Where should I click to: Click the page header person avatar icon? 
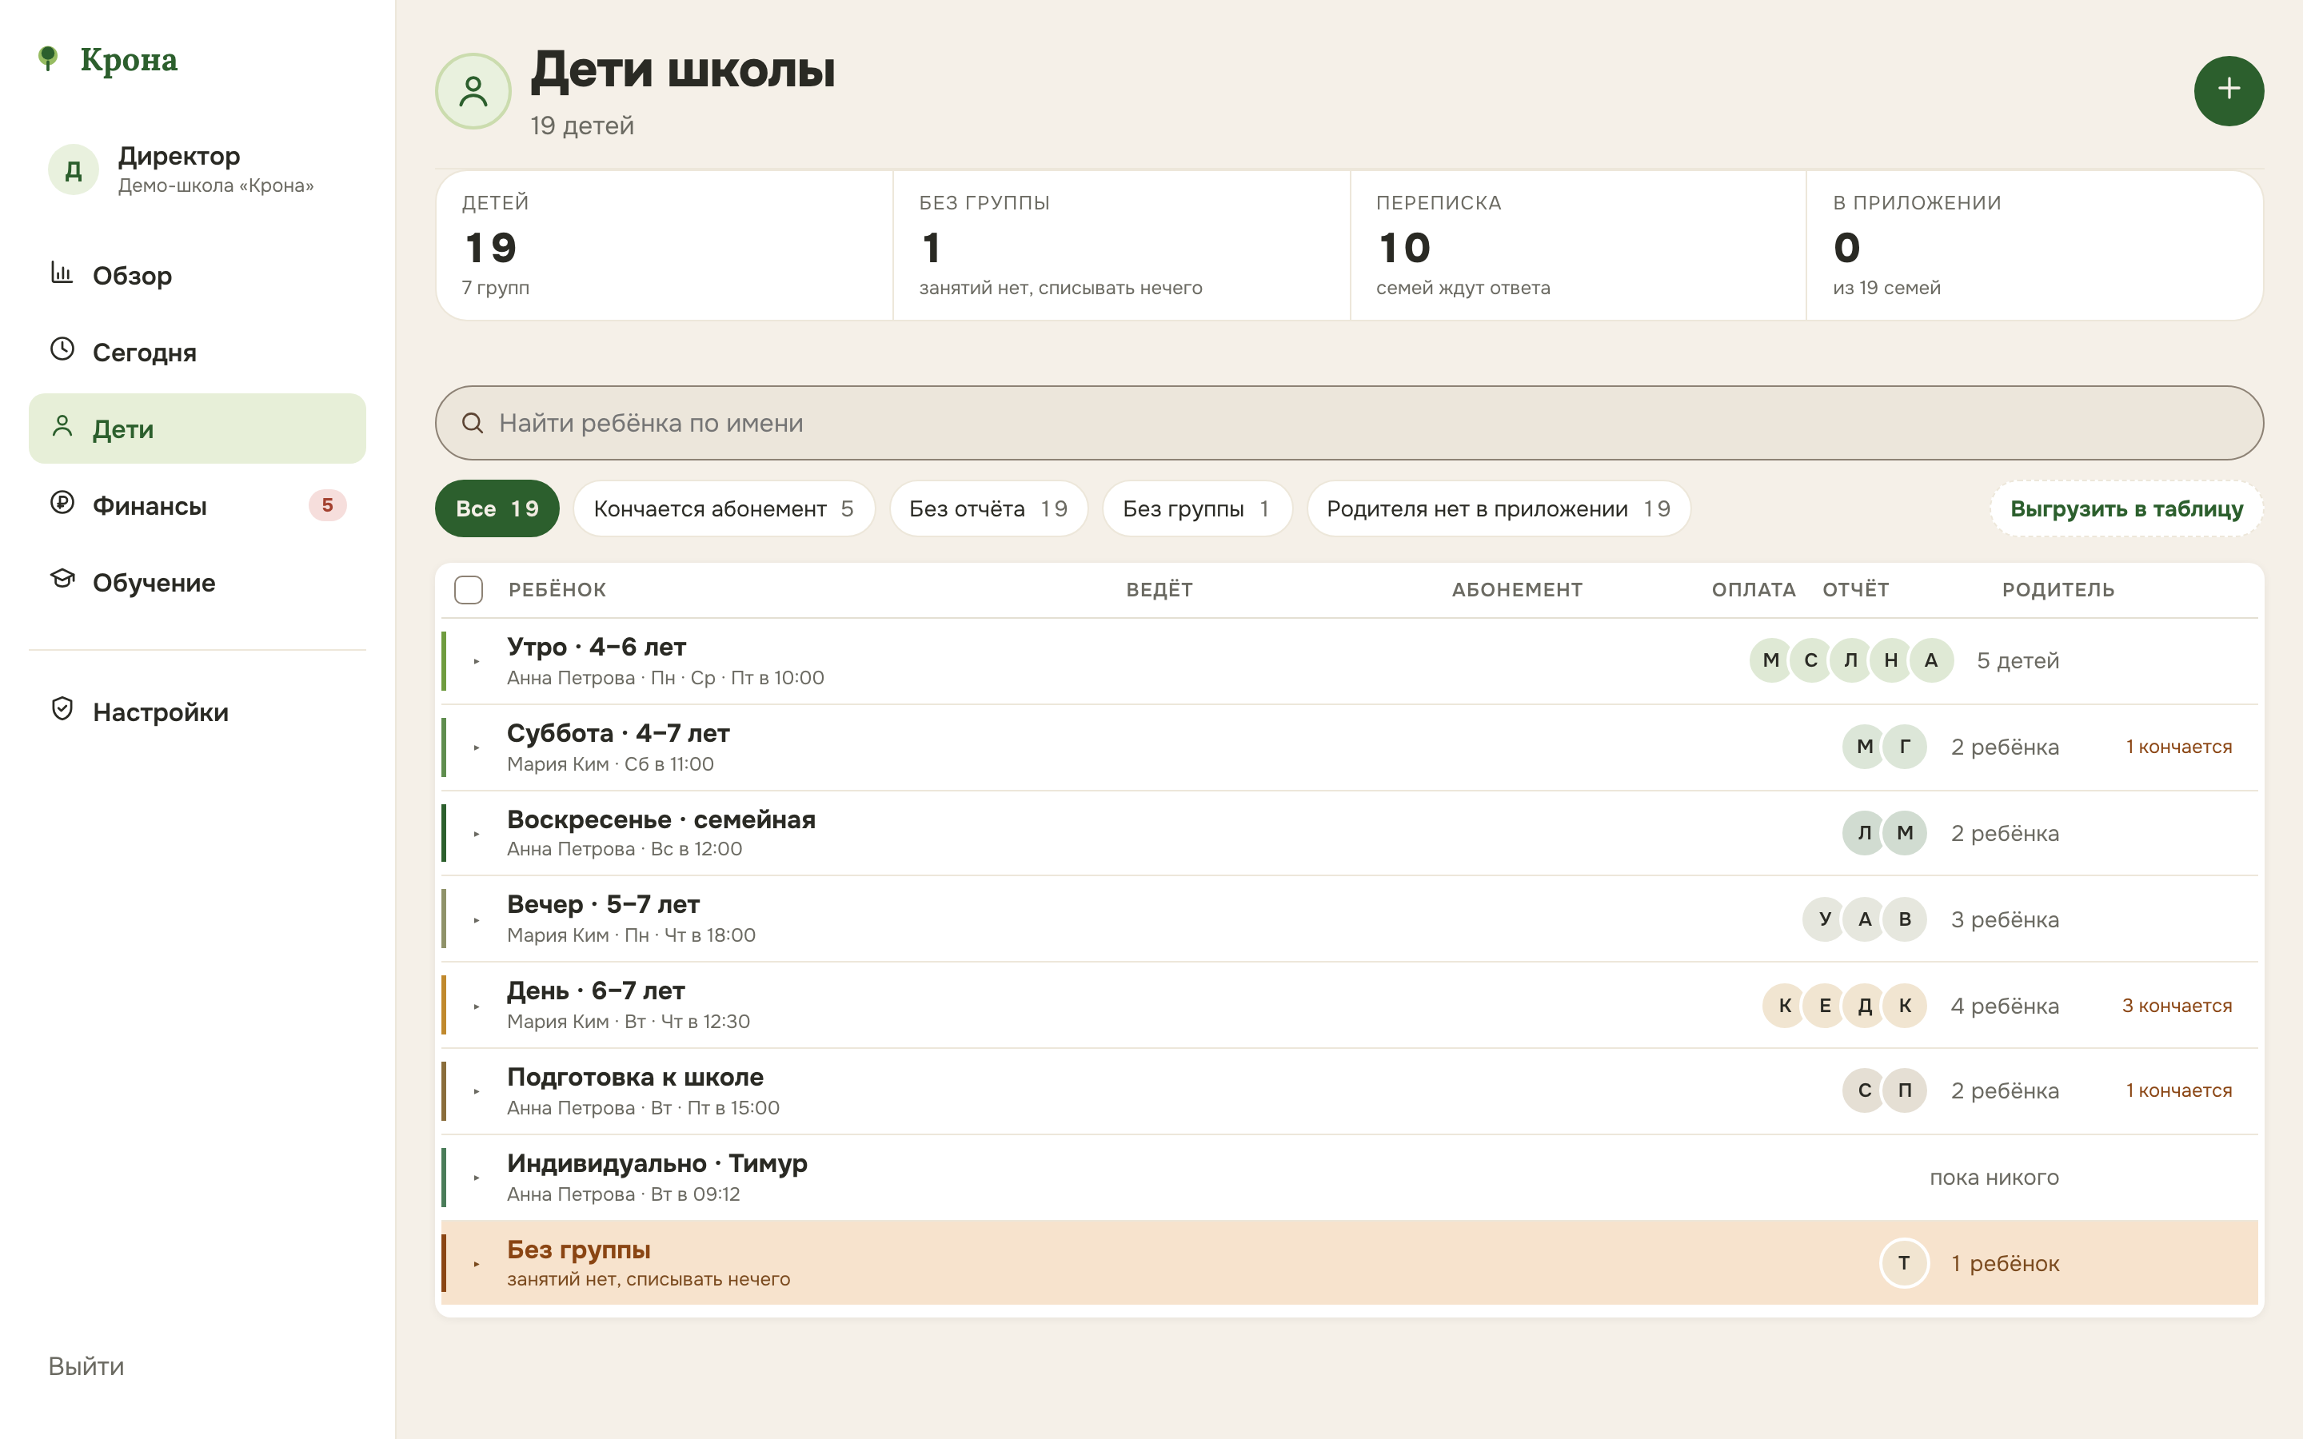(473, 91)
